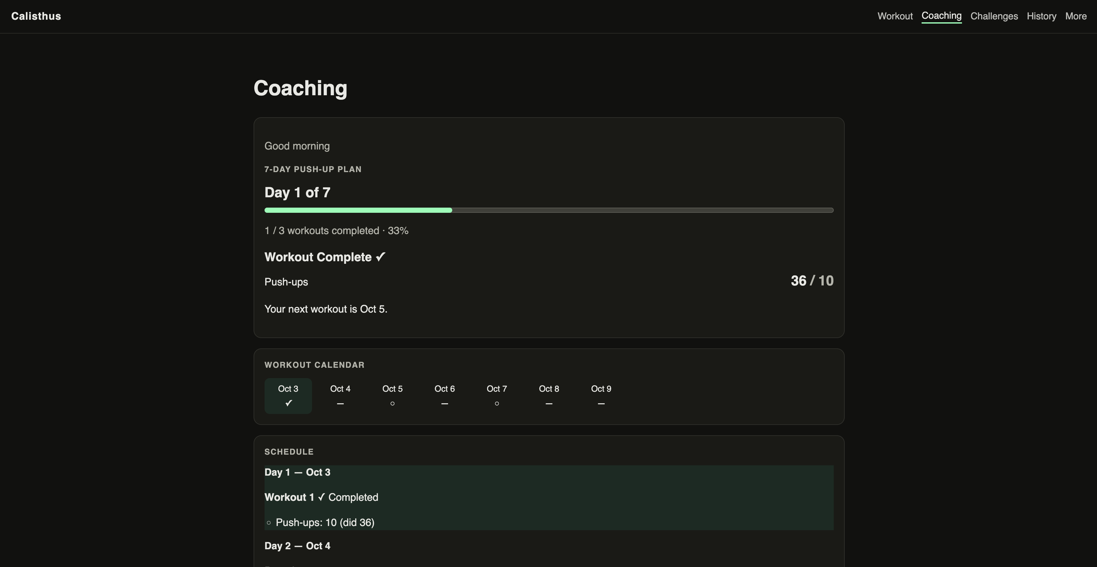Select Oct 5 calendar day

392,396
